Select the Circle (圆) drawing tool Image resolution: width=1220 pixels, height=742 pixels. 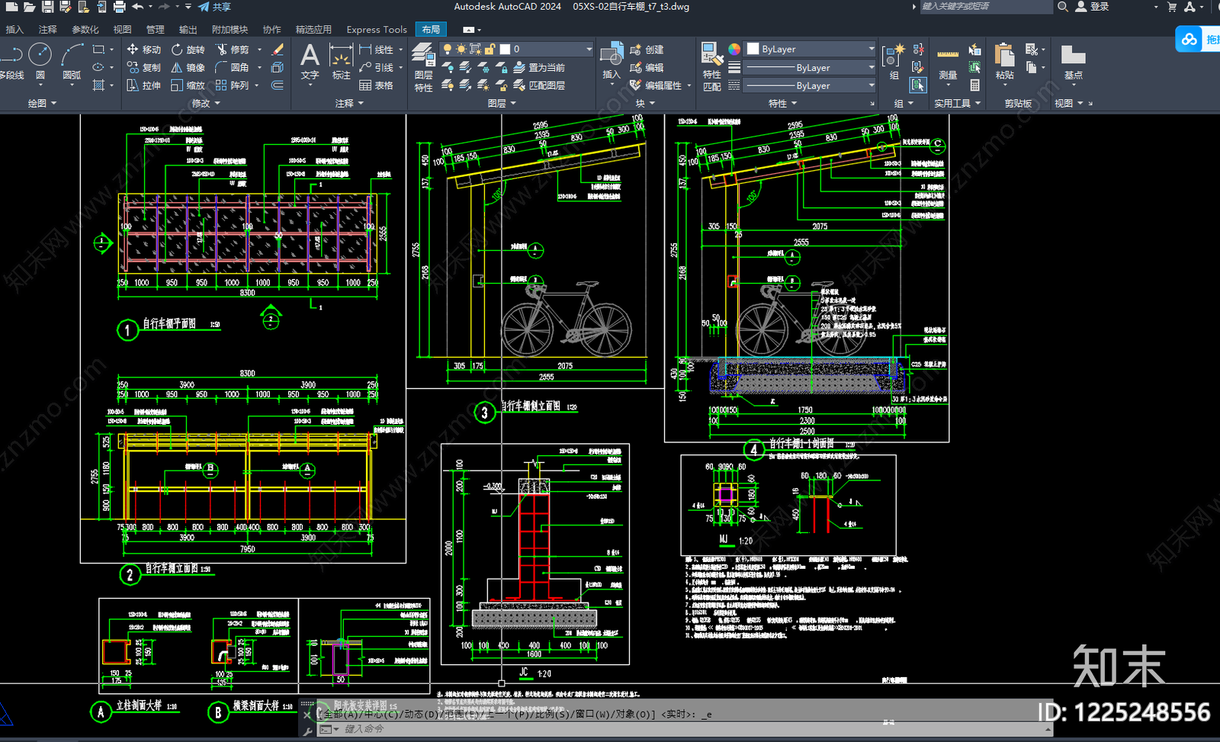tap(40, 61)
